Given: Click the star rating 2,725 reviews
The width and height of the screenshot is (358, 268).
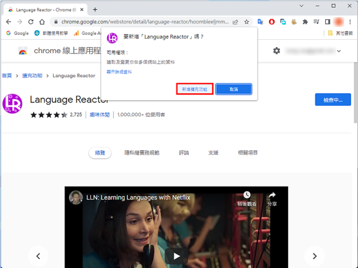Looking at the screenshot, I should pyautogui.click(x=56, y=114).
